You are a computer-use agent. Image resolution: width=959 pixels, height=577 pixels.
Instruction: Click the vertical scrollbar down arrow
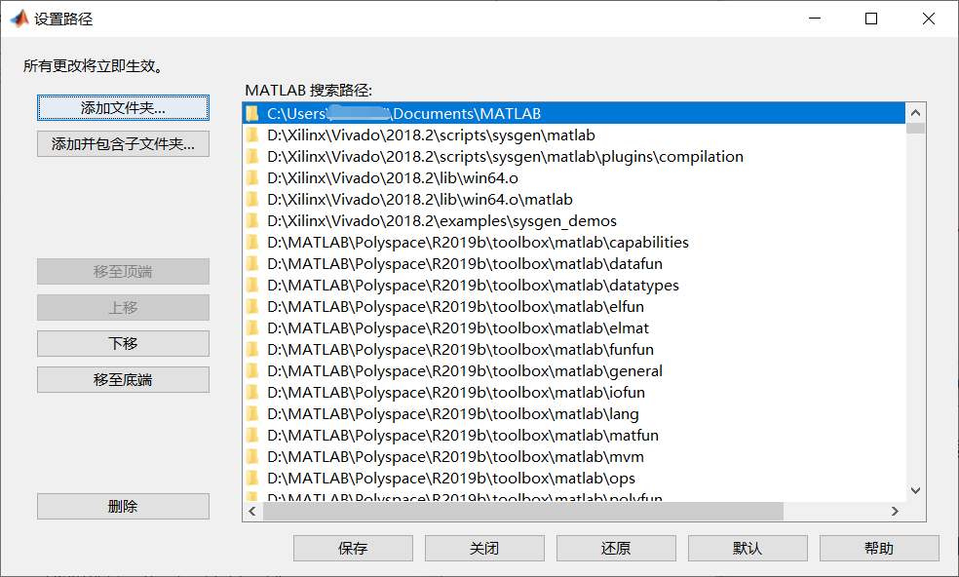click(915, 490)
